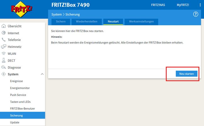Open FRITZ!NAS link in header

point(158,5)
